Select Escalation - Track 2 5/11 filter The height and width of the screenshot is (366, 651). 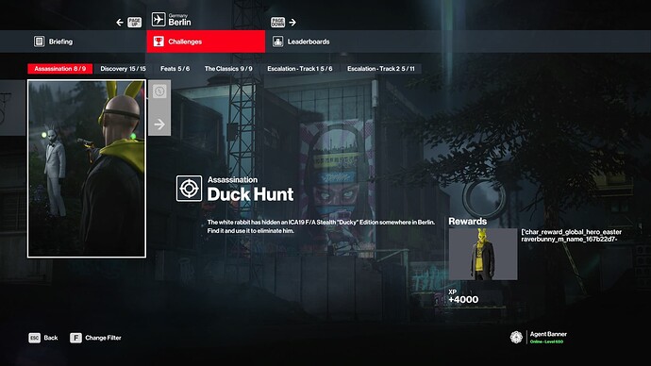[381, 69]
